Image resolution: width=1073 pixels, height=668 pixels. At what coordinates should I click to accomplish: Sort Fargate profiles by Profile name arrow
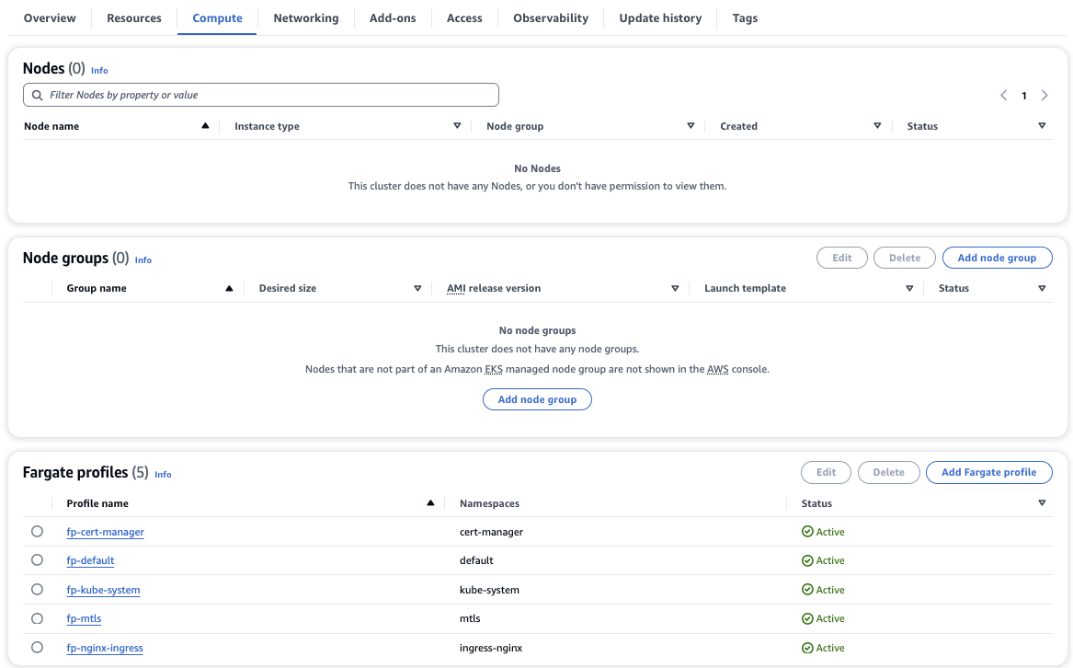(x=430, y=503)
